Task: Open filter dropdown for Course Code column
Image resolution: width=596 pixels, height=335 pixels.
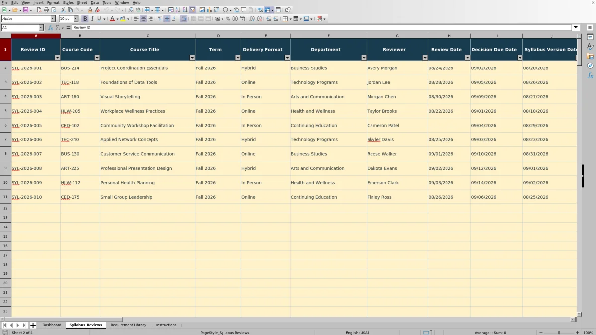Action: point(97,58)
